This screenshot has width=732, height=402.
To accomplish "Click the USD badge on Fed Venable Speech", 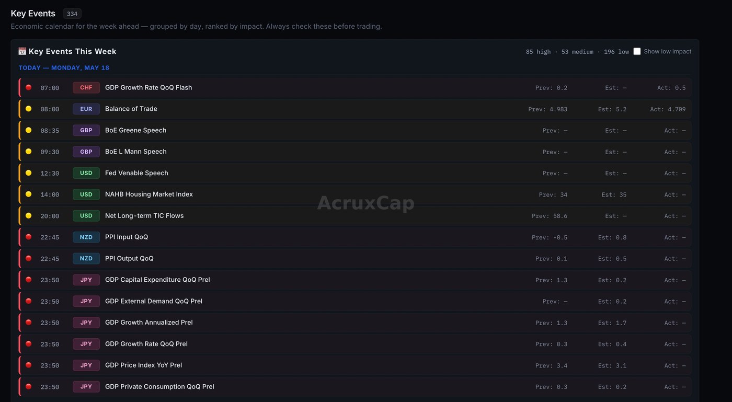I will 86,173.
